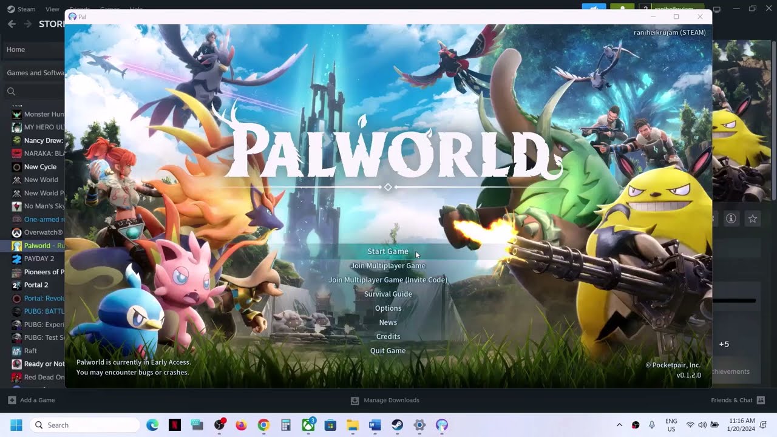Open Netflix from the taskbar
This screenshot has height=437, width=777.
pos(174,425)
